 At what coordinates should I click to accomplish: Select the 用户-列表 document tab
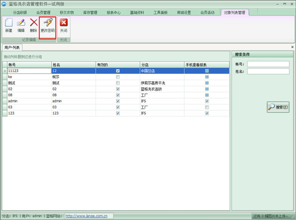12,47
